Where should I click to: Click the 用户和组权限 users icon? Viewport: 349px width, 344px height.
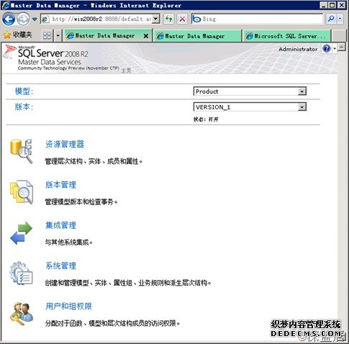(22, 314)
